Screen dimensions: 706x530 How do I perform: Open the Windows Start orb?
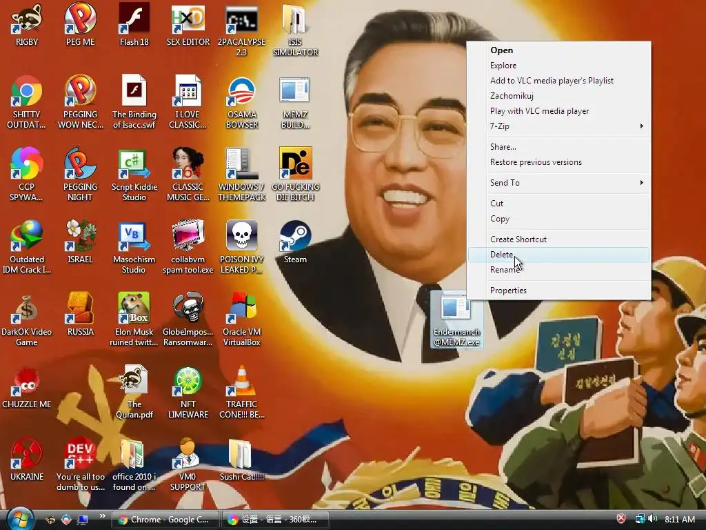(x=19, y=519)
